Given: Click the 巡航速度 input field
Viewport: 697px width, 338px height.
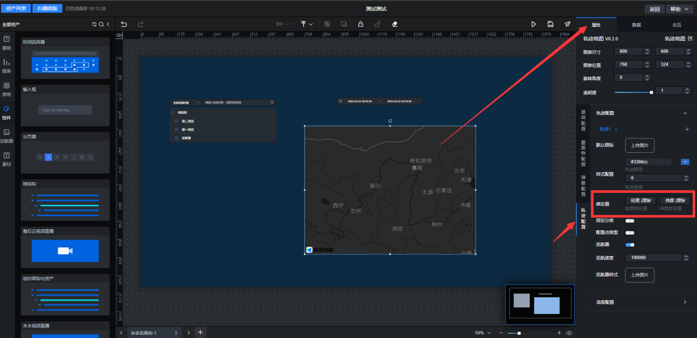Looking at the screenshot, I should [653, 258].
